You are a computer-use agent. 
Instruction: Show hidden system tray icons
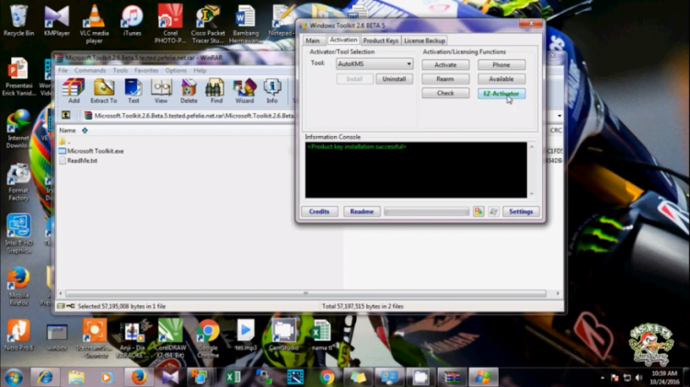(x=602, y=377)
